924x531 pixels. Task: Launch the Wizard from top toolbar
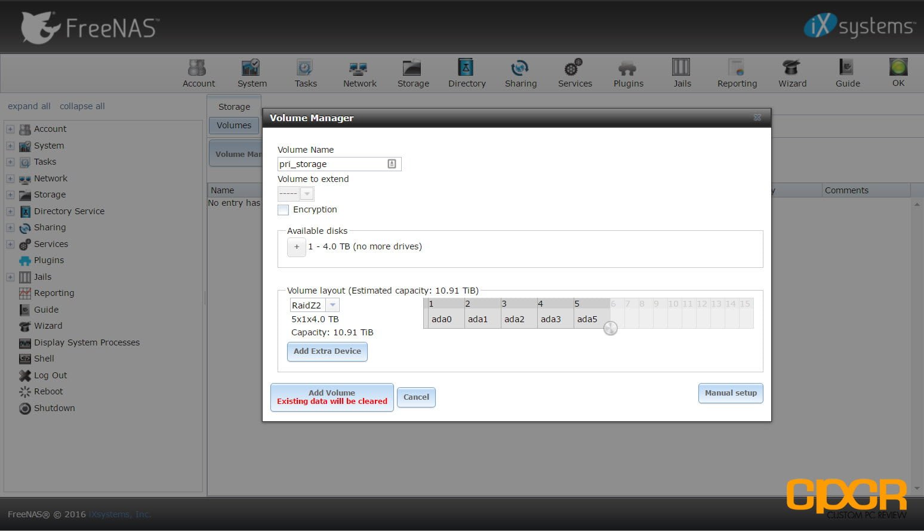[x=792, y=73]
